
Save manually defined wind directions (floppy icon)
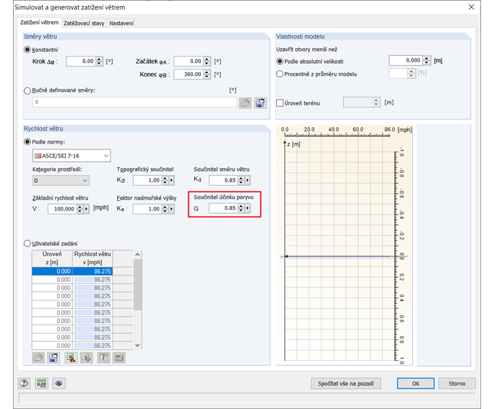(261, 103)
